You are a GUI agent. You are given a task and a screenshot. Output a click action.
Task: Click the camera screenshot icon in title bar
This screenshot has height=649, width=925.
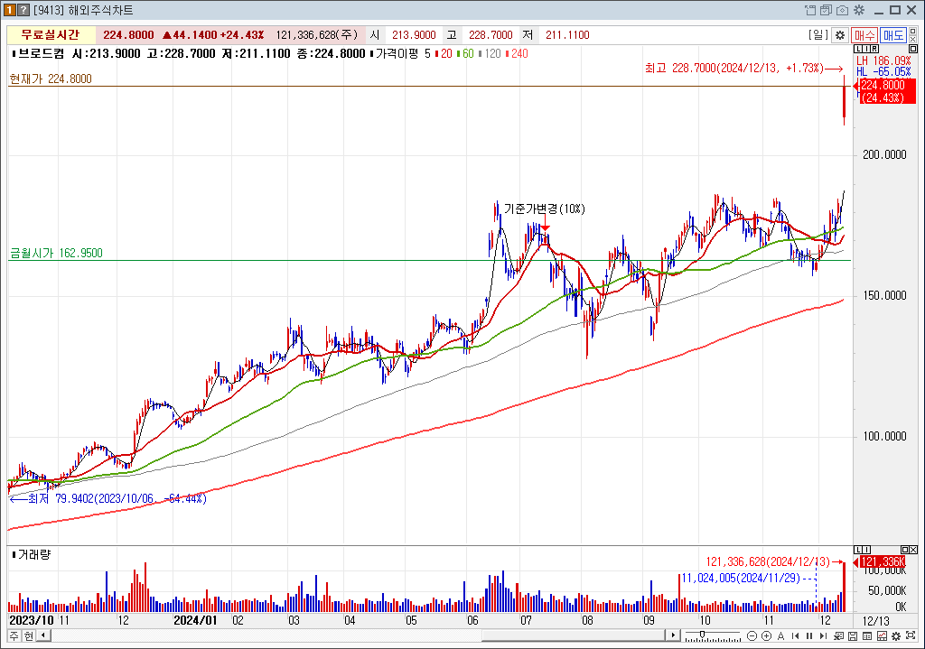[x=842, y=10]
